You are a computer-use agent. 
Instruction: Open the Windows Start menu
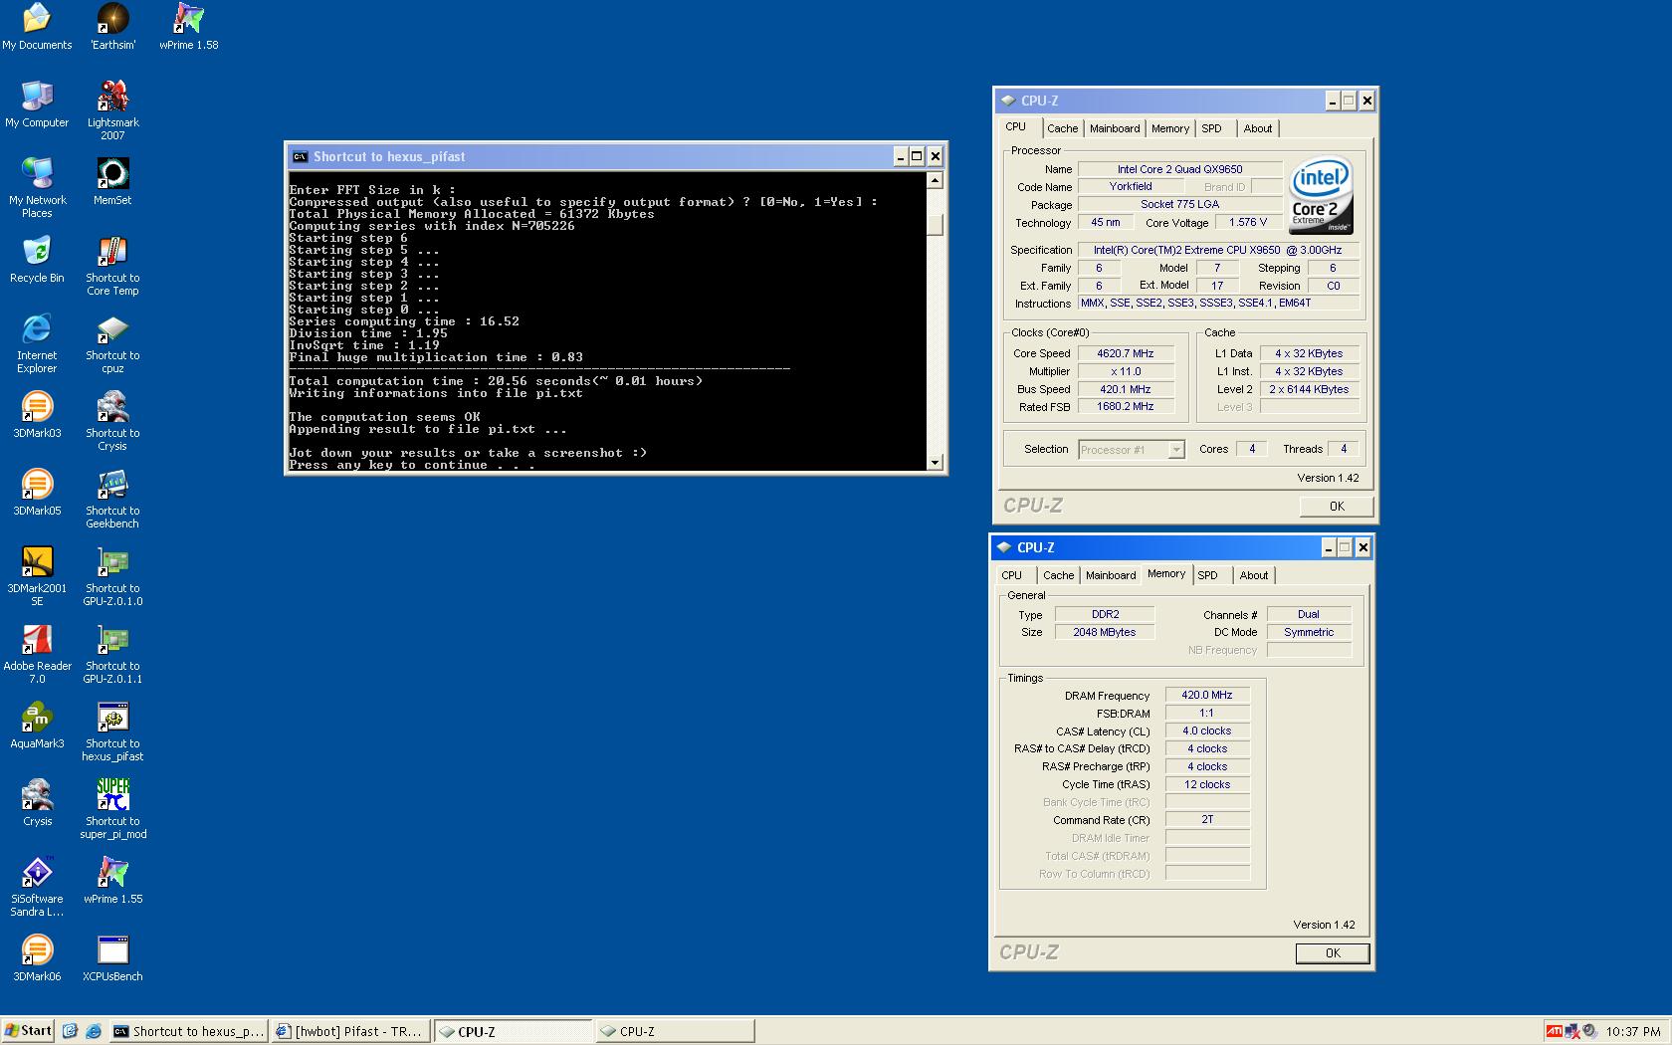[28, 1031]
